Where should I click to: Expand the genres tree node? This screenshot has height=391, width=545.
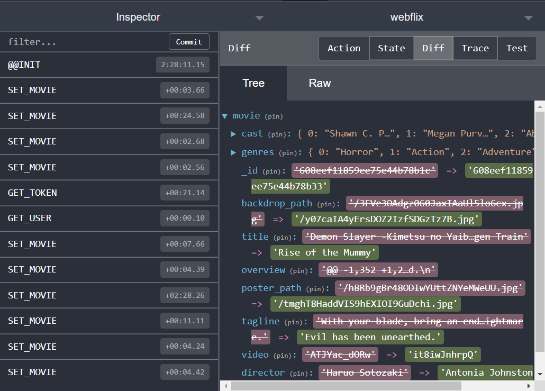pyautogui.click(x=233, y=152)
